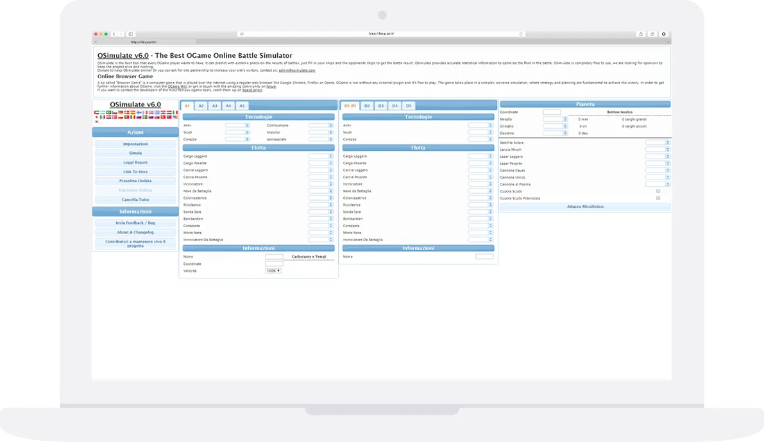Click the Prossima Ondata button
The width and height of the screenshot is (764, 442).
[135, 181]
